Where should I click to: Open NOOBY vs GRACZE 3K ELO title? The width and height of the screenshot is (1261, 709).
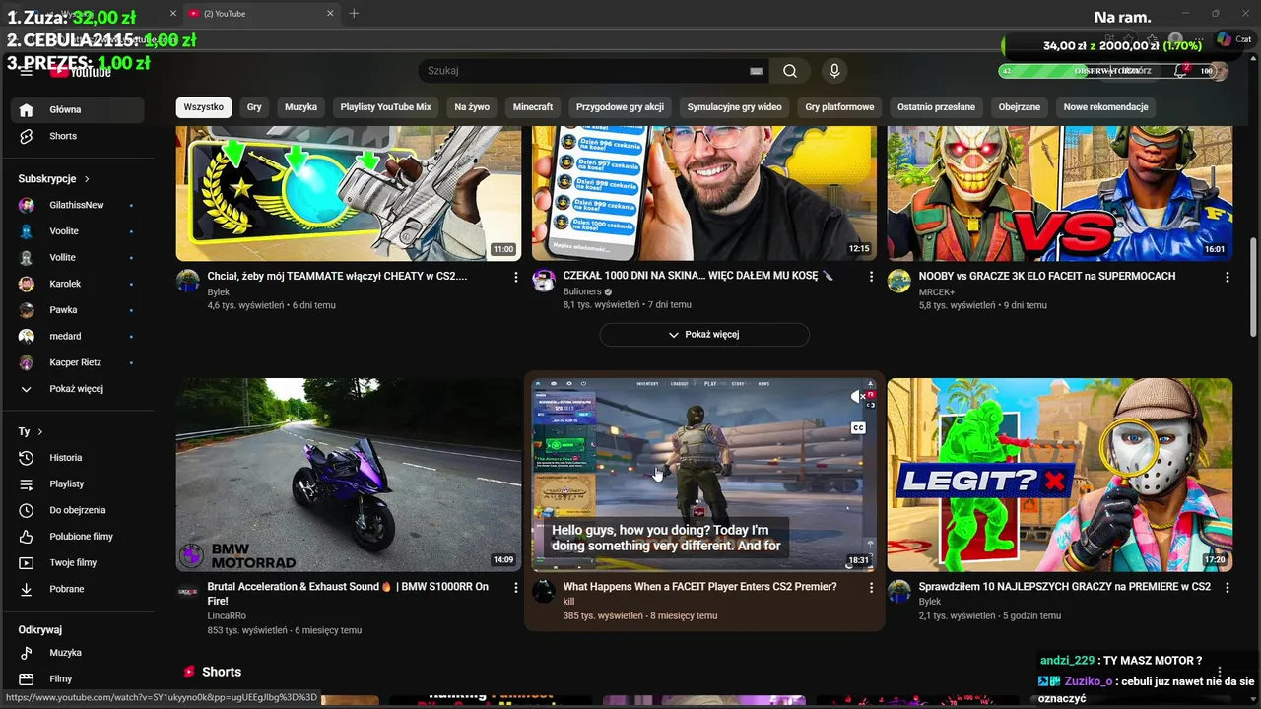tap(1047, 277)
